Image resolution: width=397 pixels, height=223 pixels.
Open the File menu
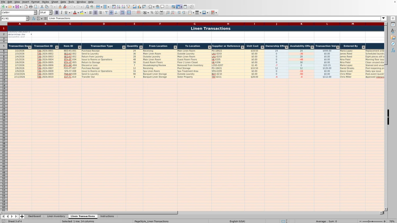click(3, 2)
